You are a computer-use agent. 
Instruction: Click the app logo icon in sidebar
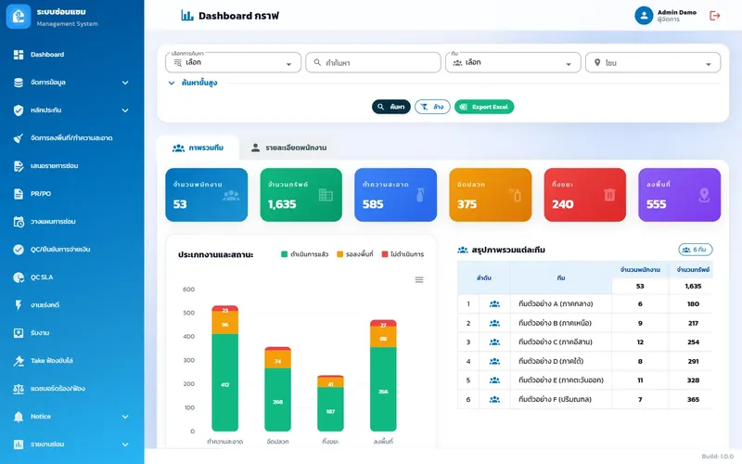pos(19,17)
